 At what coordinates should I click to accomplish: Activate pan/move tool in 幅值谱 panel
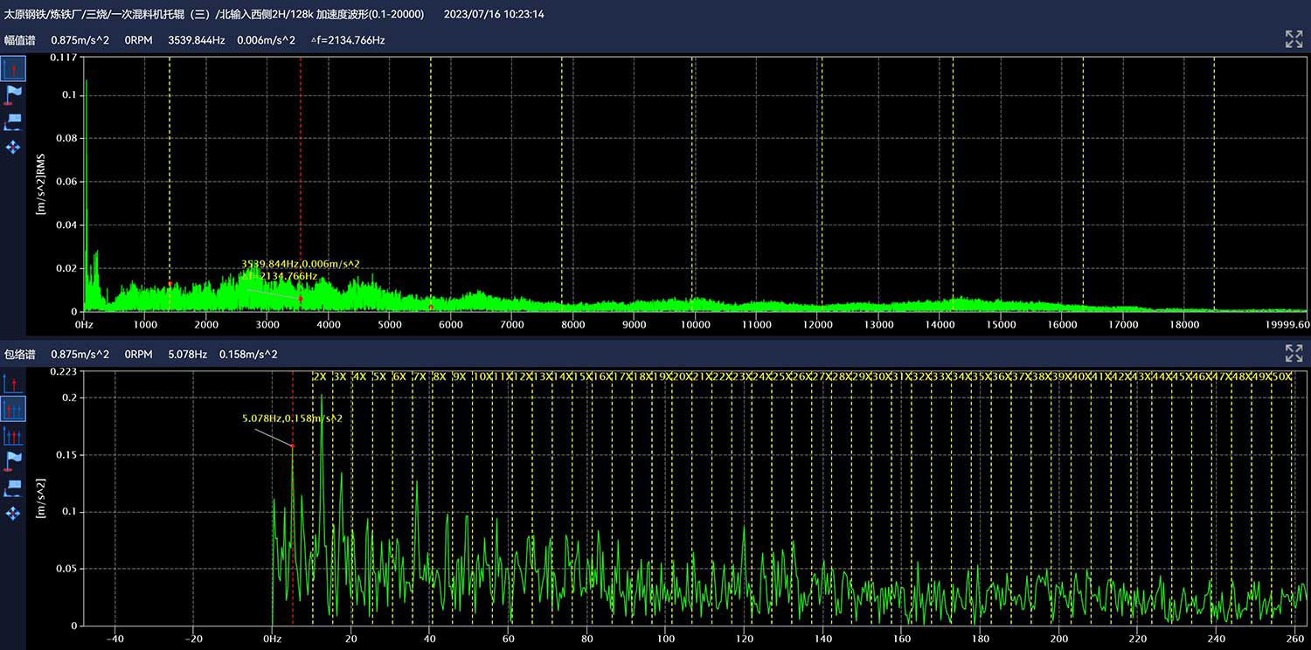pos(13,148)
